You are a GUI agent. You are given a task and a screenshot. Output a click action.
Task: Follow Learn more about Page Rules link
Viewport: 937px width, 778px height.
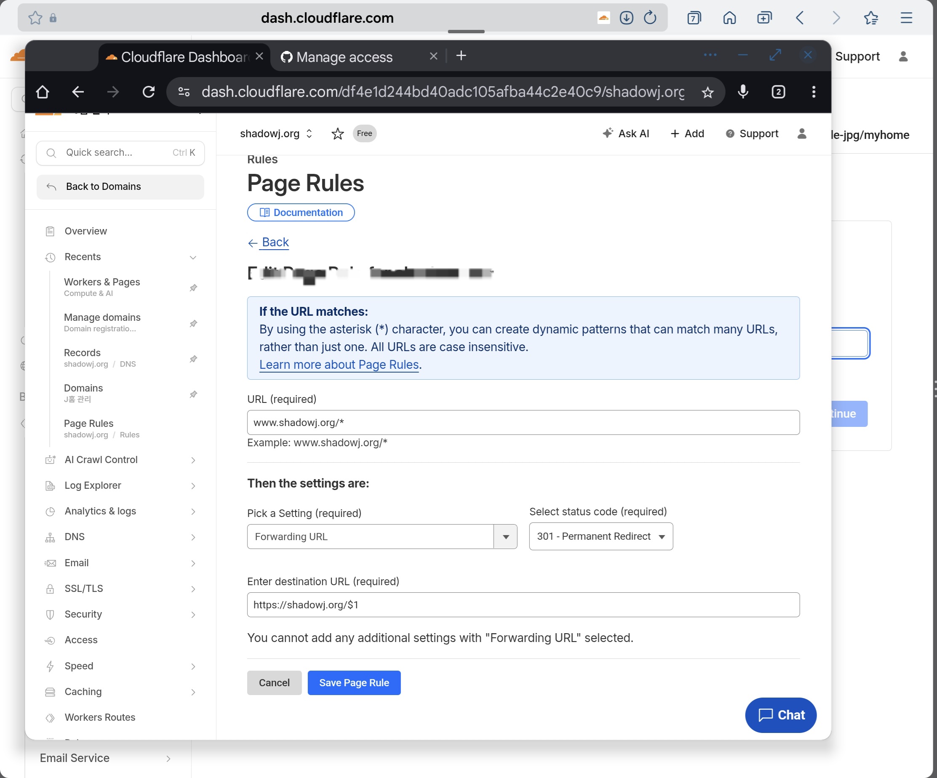[339, 365]
